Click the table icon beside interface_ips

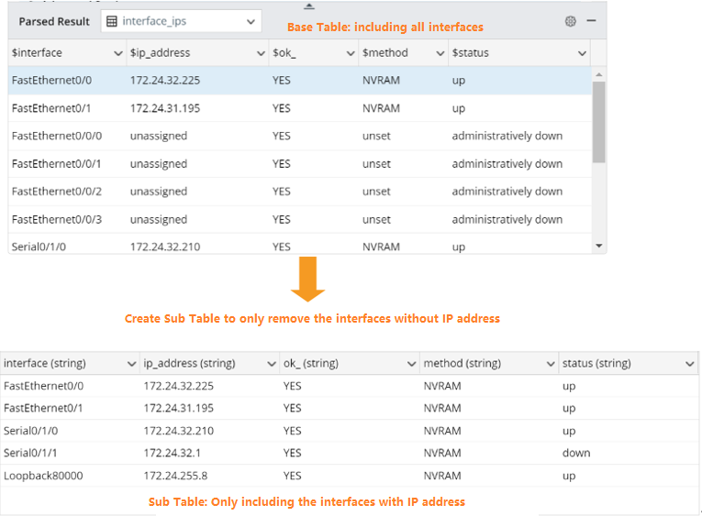(112, 21)
